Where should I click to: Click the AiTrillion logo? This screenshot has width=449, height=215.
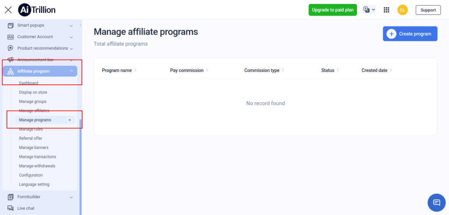37,10
